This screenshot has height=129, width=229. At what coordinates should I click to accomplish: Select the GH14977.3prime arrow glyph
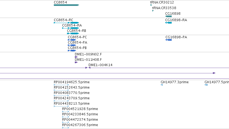point(162,85)
